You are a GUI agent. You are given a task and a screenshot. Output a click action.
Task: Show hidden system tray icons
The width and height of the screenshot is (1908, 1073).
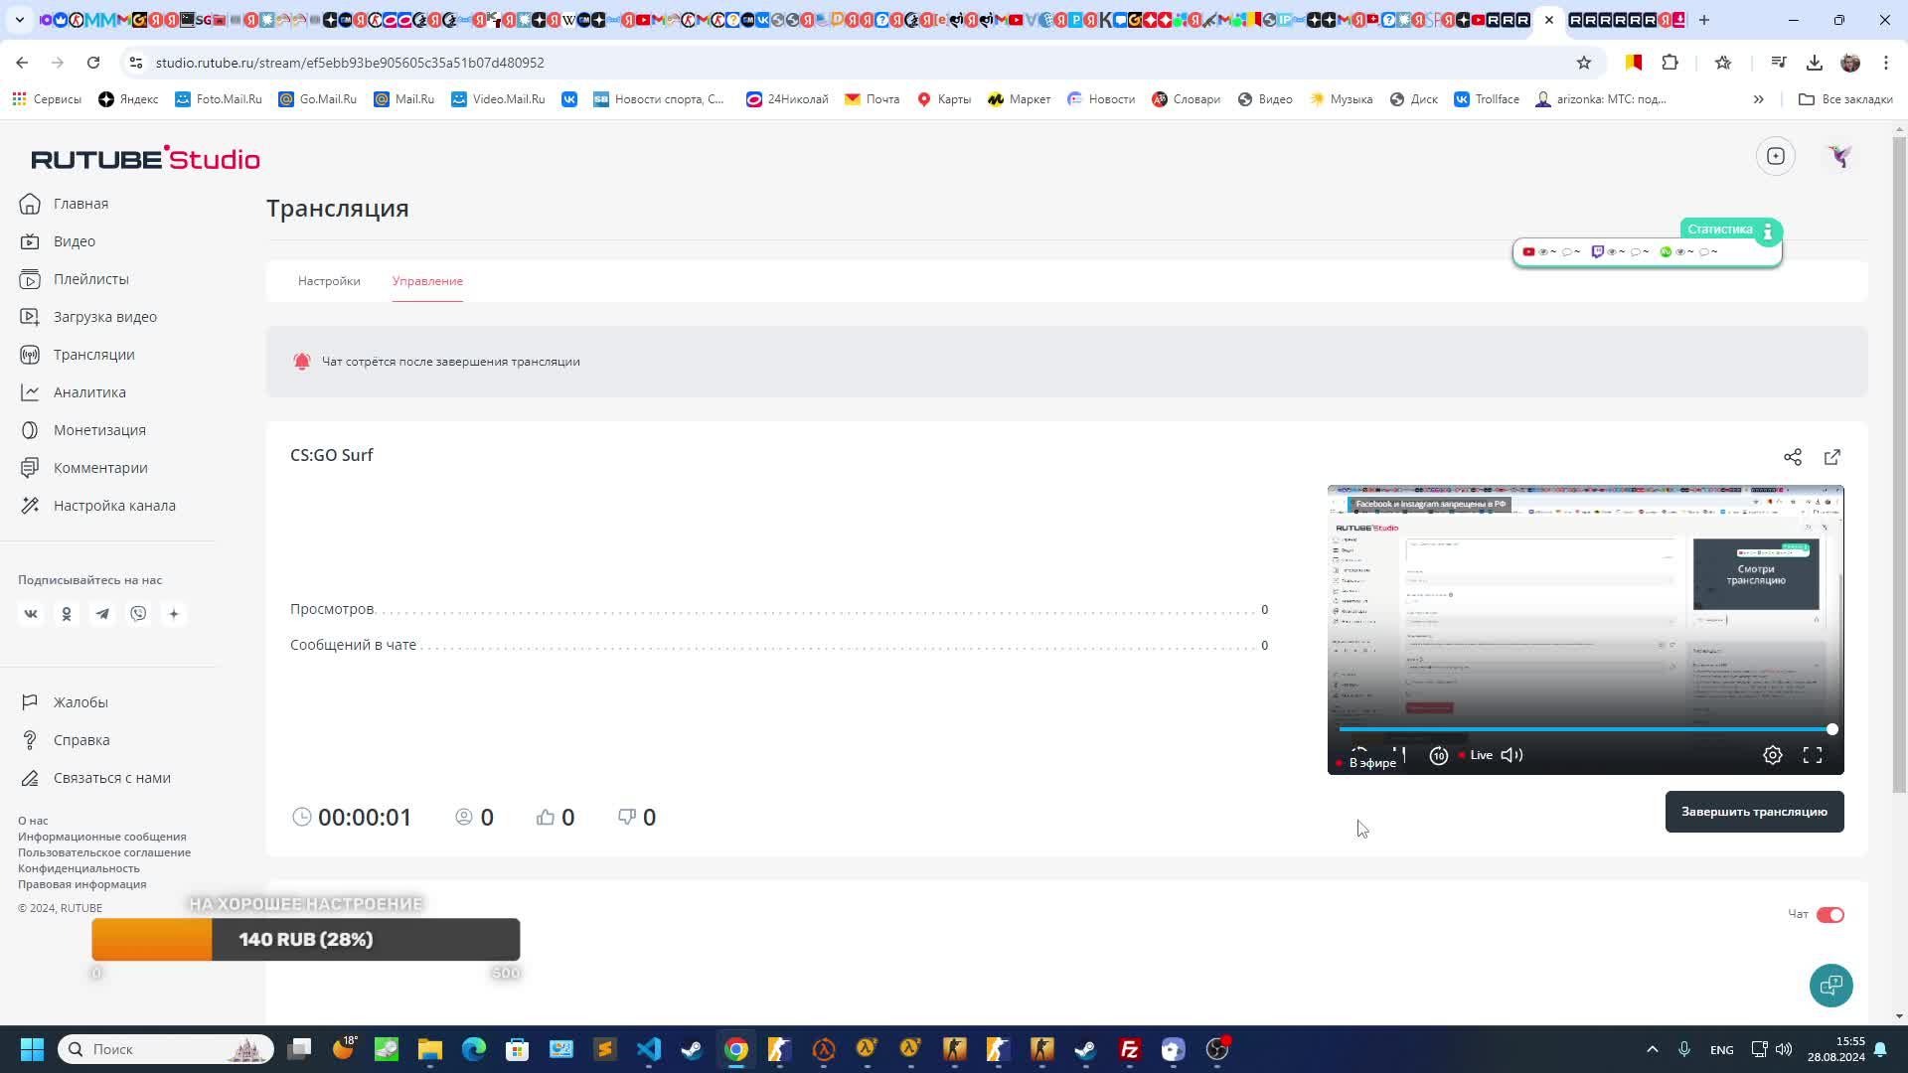(1653, 1049)
